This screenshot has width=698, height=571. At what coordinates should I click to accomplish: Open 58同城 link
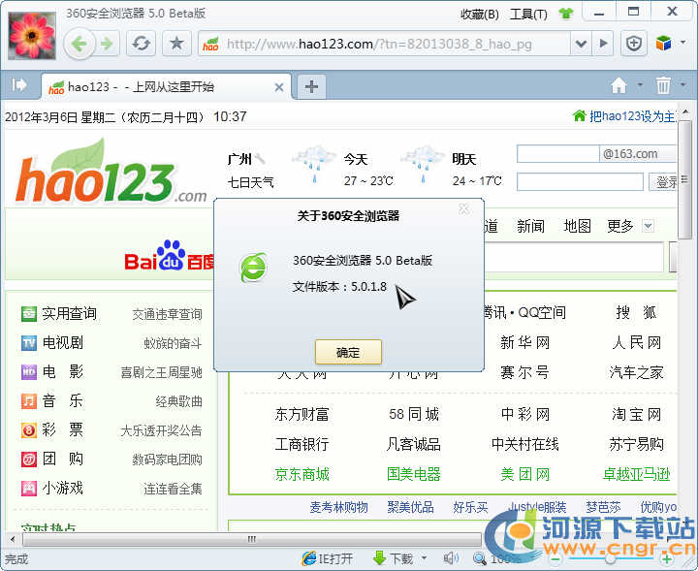[414, 414]
